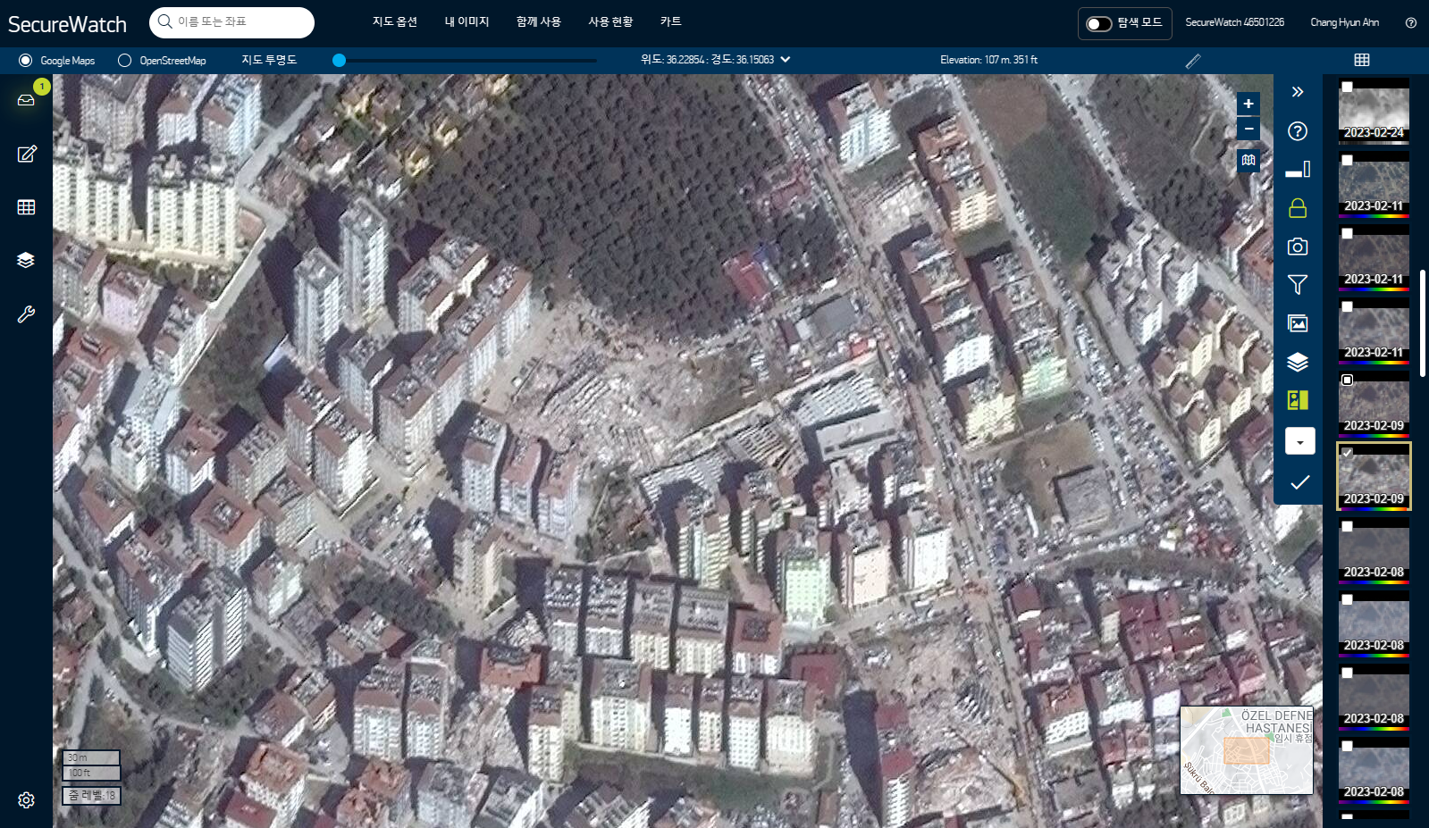Toggle the 탐색 모드 switch

pyautogui.click(x=1098, y=24)
